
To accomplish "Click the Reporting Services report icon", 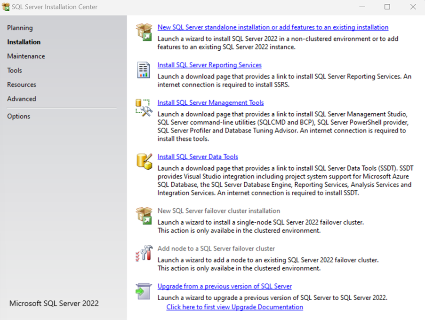I will click(144, 70).
